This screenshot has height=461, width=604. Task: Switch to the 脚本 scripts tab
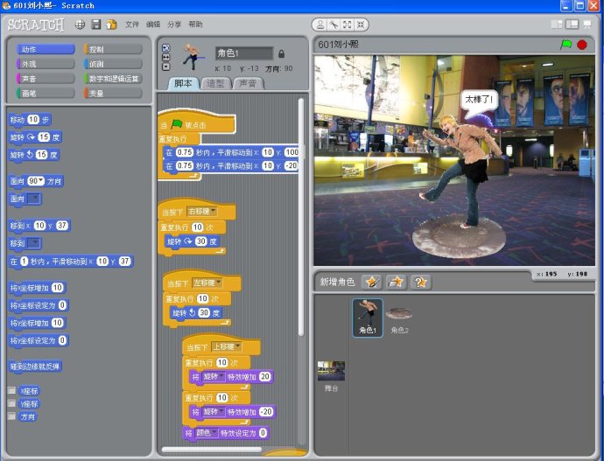pos(183,83)
